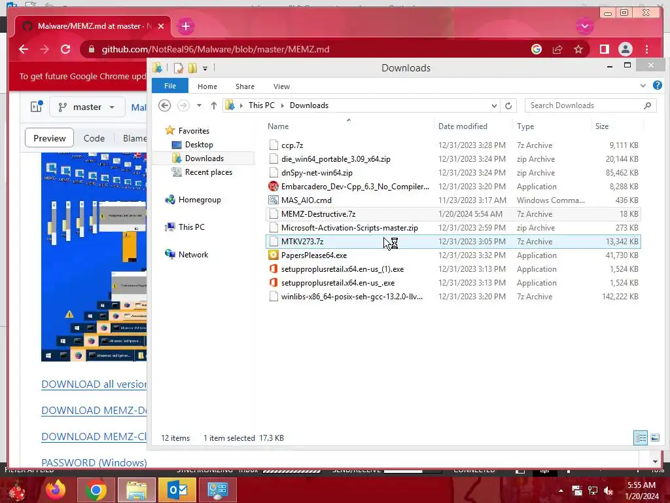Image resolution: width=670 pixels, height=503 pixels.
Task: Click the Google icon in address bar
Action: point(537,49)
